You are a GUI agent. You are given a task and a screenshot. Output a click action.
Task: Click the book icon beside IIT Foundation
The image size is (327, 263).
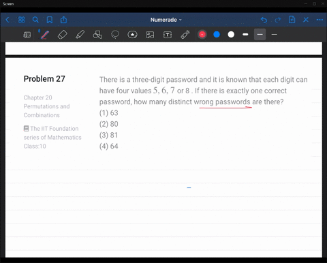click(x=26, y=129)
